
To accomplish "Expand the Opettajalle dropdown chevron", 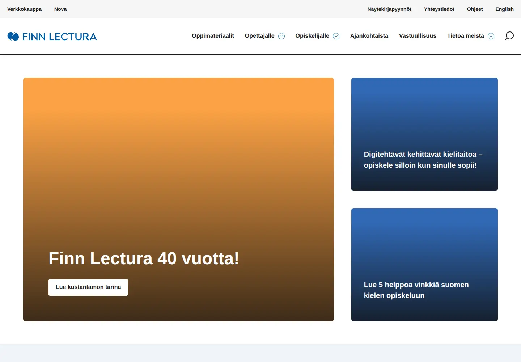I will 281,36.
